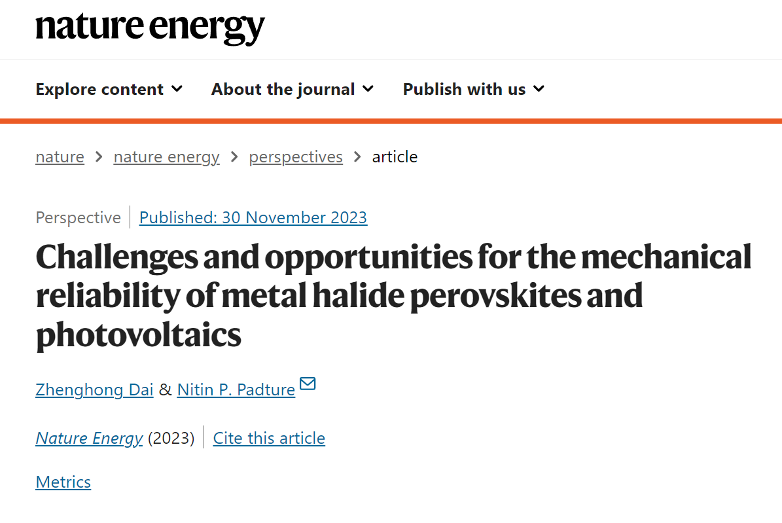
Task: Expand the Publish with us menu
Action: pos(474,89)
